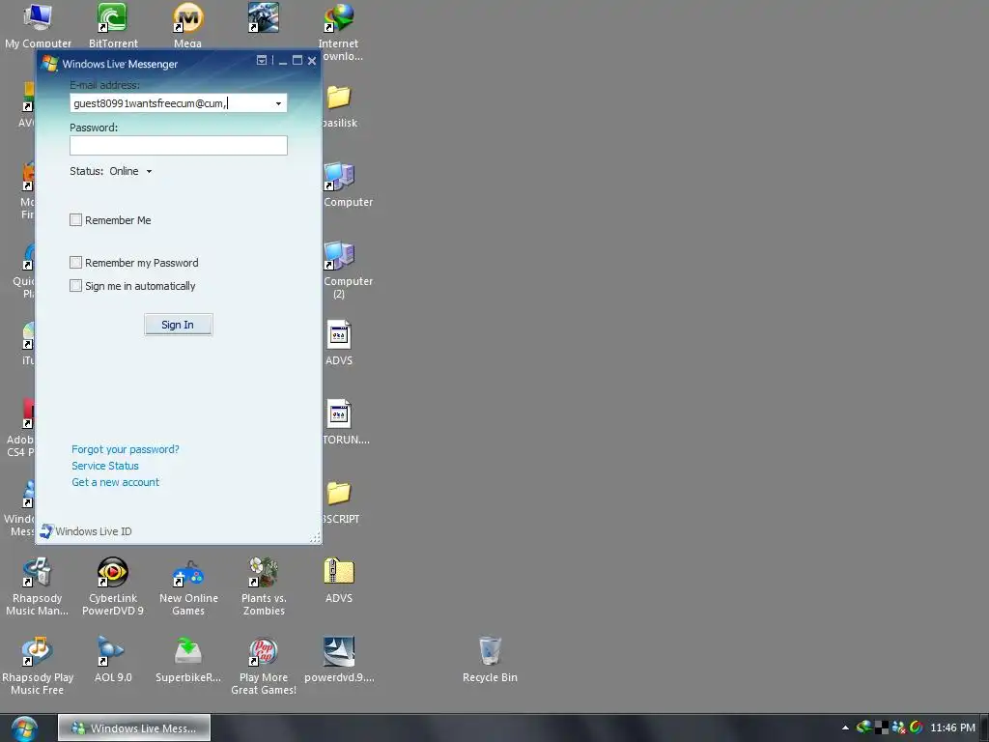
Task: Open the Show menu button in Messenger title bar
Action: pos(261,61)
